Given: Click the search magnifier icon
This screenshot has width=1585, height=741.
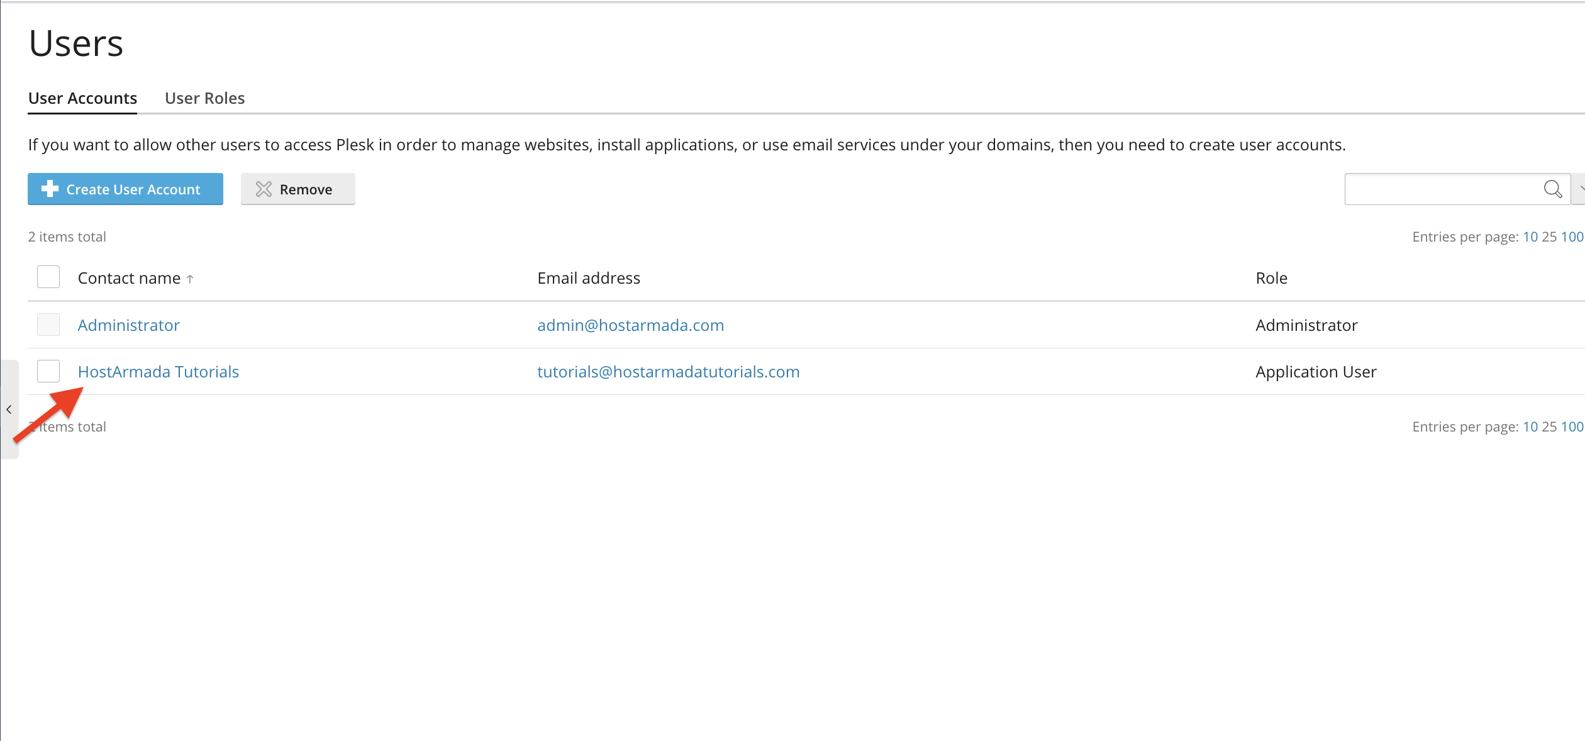Looking at the screenshot, I should pos(1552,189).
